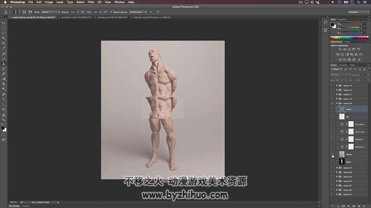
Task: Pick a color from the spectrum ramp
Action: [349, 37]
